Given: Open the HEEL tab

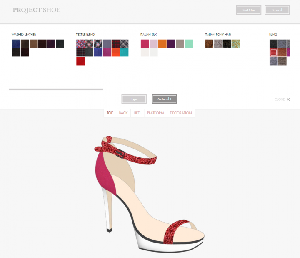Looking at the screenshot, I should (x=137, y=113).
